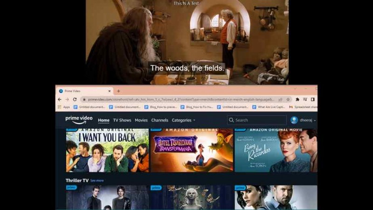Click the browser forward arrow
Viewport: 373px width, 210px height.
(67, 99)
